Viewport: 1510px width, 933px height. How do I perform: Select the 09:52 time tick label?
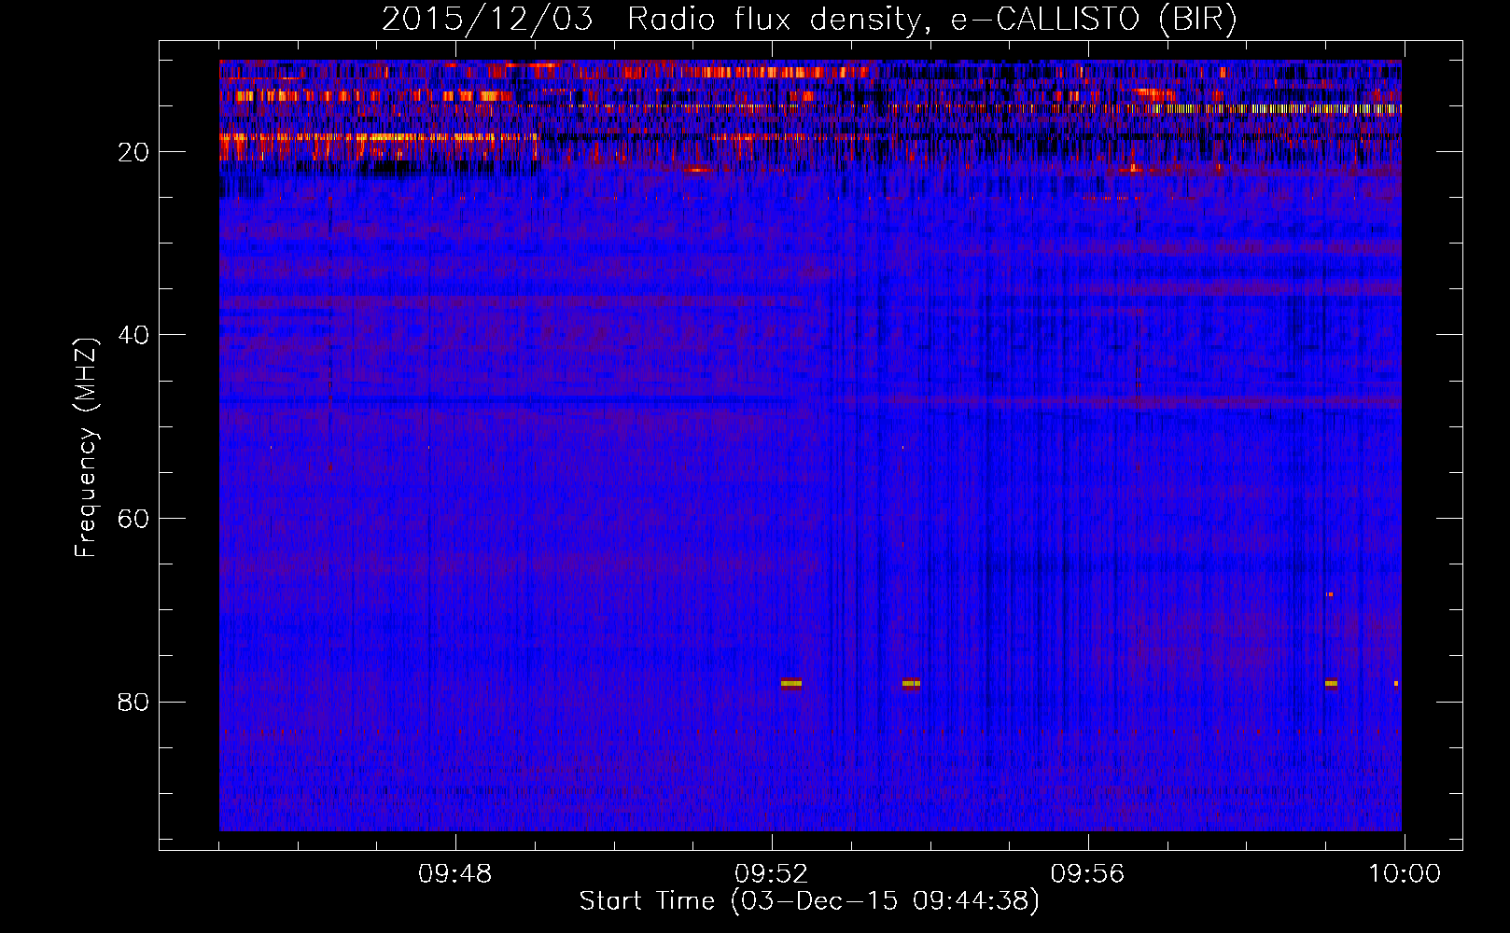click(772, 874)
